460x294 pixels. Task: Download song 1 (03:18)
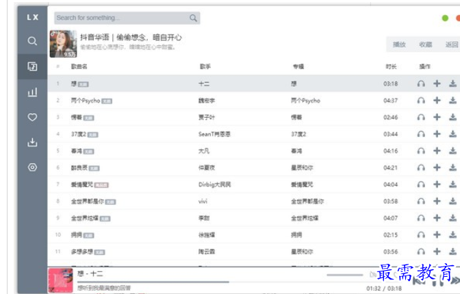click(x=452, y=84)
